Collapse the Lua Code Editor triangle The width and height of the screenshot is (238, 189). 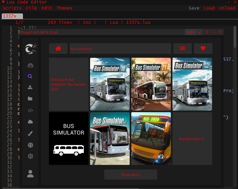[x=3, y=2]
